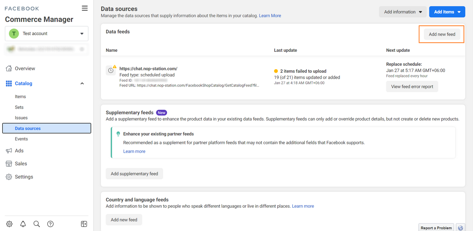Click the Last update column header
The height and width of the screenshot is (231, 473).
point(285,50)
